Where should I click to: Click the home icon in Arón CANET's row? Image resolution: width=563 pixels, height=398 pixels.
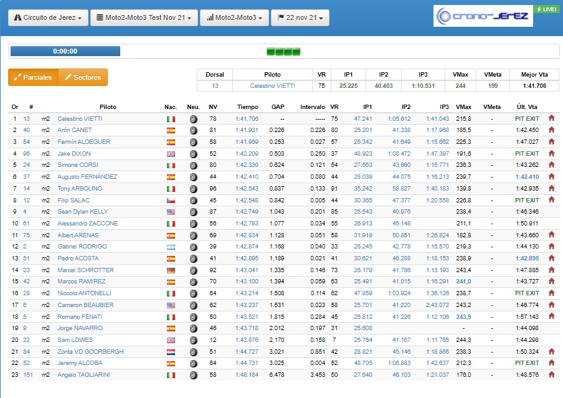[551, 130]
